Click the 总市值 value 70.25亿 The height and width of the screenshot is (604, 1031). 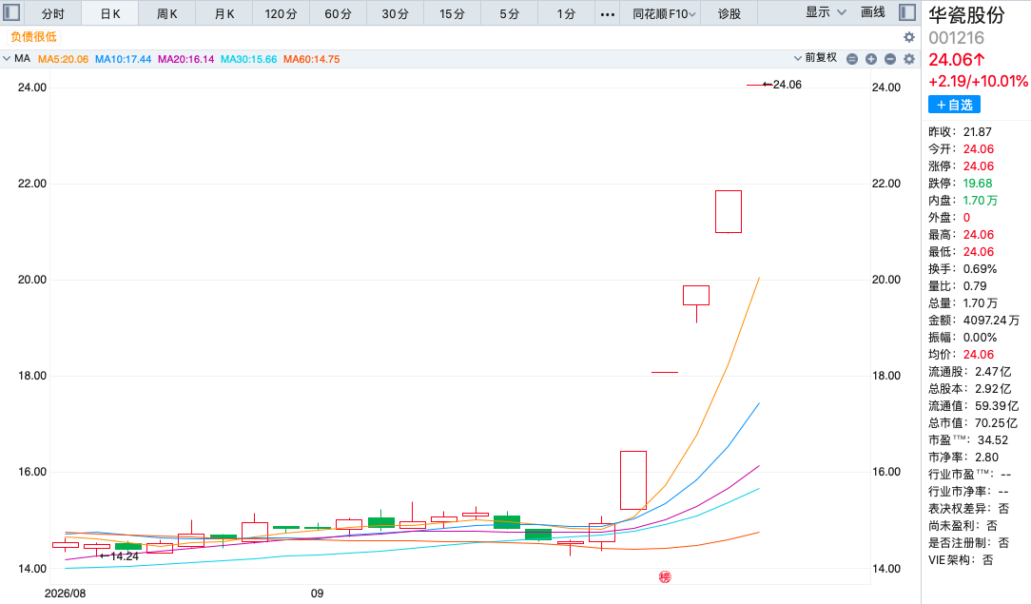pyautogui.click(x=996, y=423)
